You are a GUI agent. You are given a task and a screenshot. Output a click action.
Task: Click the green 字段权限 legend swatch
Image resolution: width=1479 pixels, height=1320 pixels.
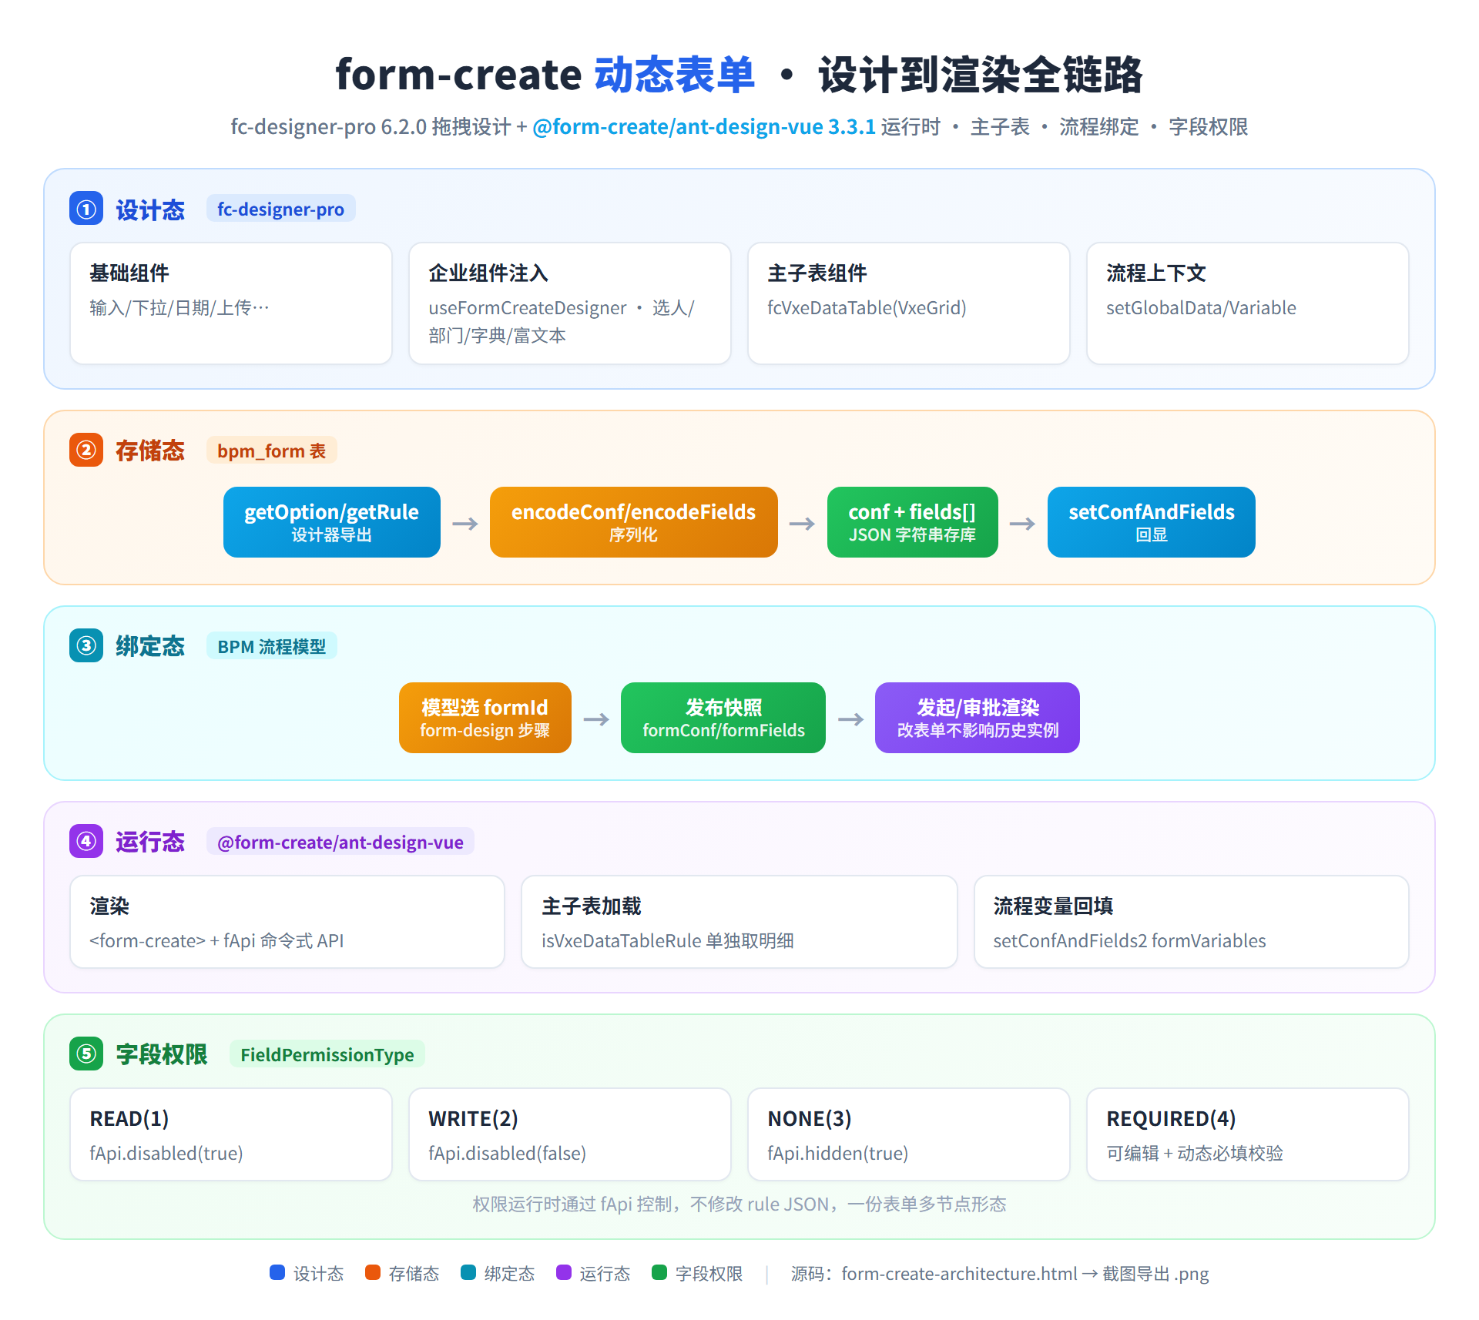click(659, 1272)
